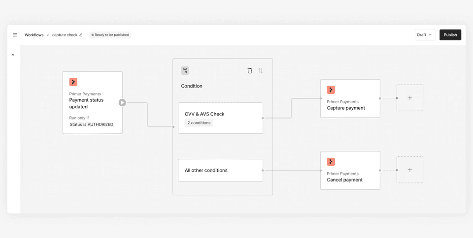The width and height of the screenshot is (473, 238).
Task: Click the Status is AUTHORIZED condition tag
Action: pyautogui.click(x=92, y=124)
